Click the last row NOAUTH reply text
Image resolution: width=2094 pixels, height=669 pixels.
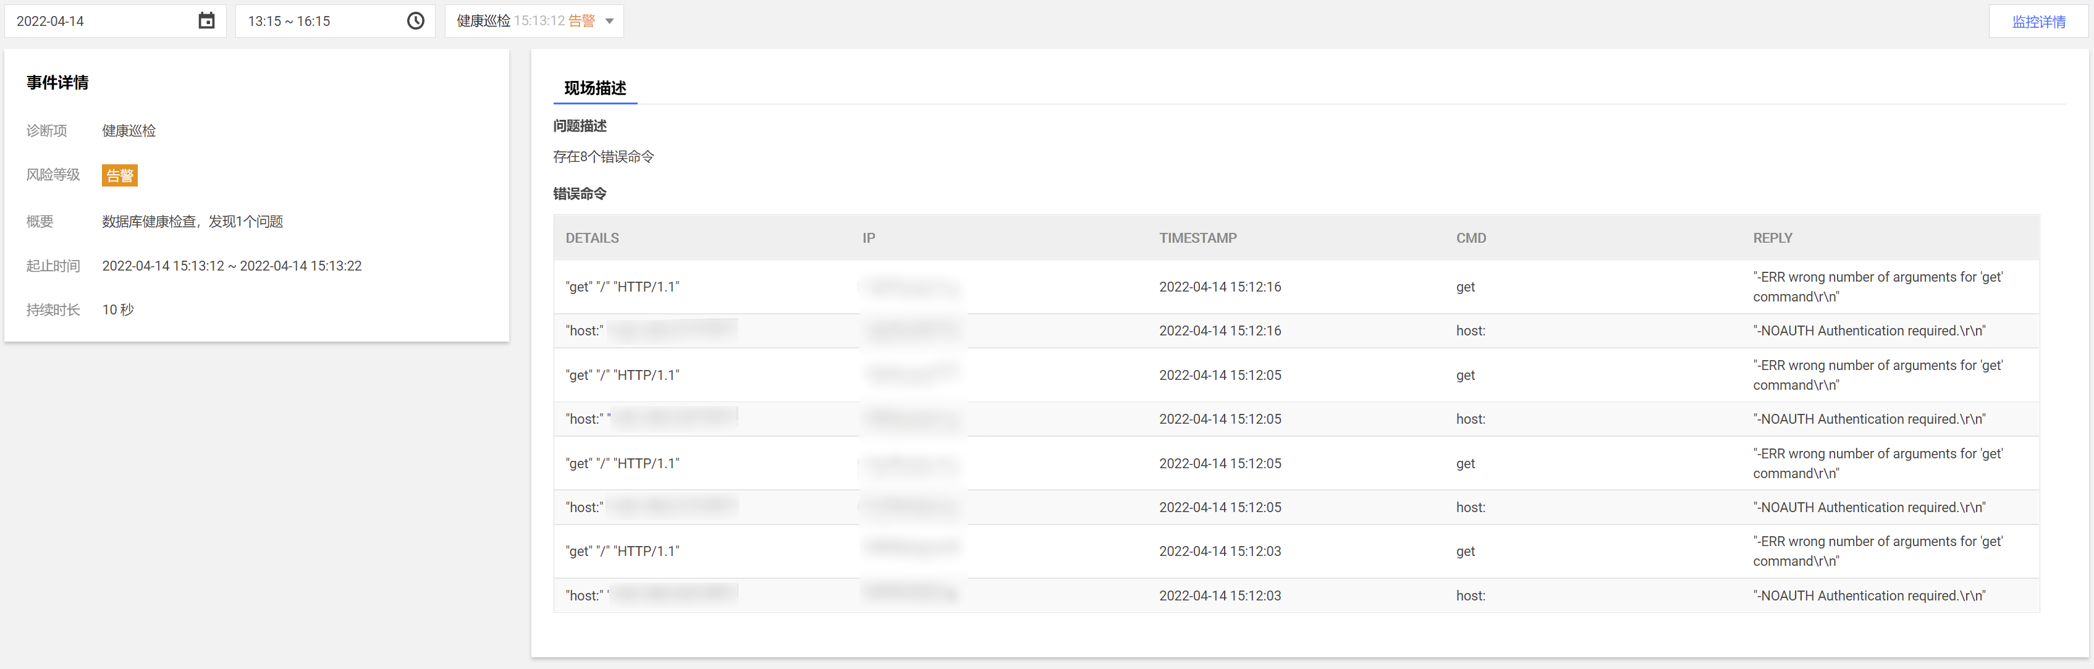tap(1869, 596)
